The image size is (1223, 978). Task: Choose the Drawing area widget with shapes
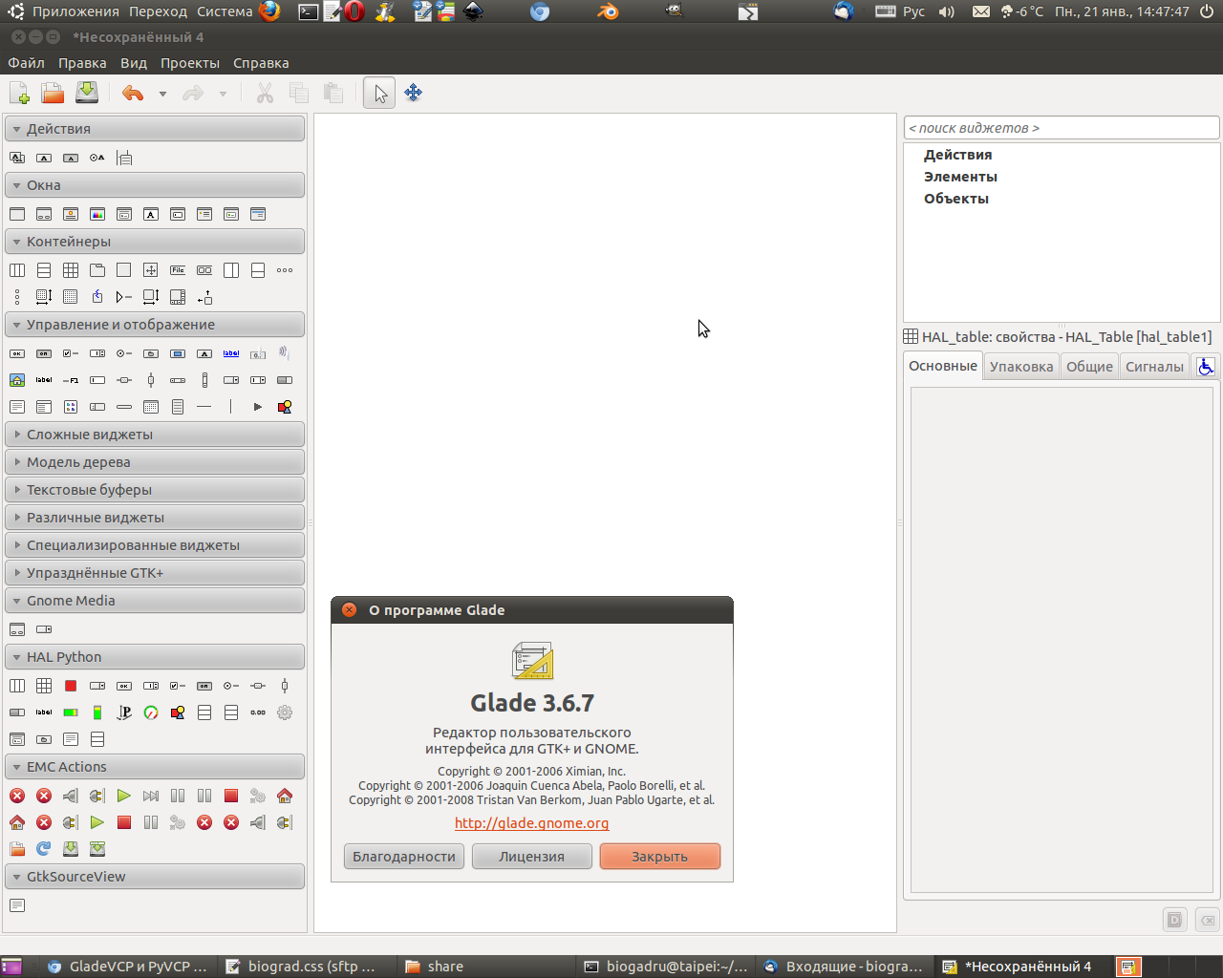[x=285, y=407]
